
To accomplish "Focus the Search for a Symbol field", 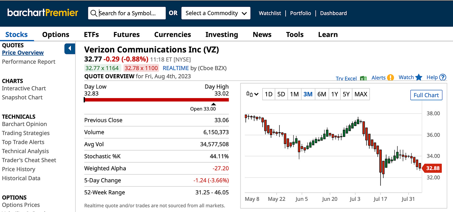I will pos(127,13).
